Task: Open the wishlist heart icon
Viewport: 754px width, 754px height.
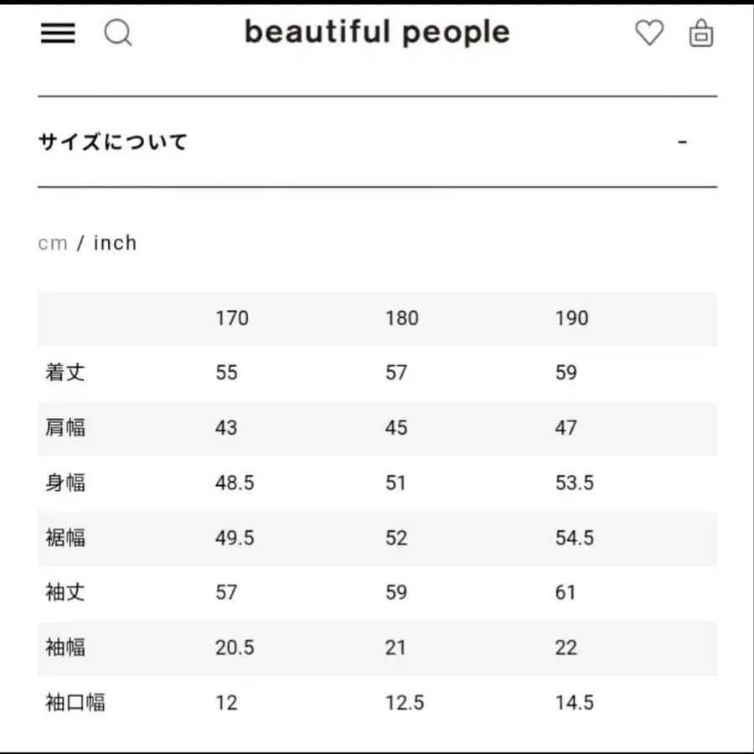Action: coord(649,34)
